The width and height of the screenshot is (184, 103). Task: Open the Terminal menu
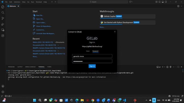39,2
